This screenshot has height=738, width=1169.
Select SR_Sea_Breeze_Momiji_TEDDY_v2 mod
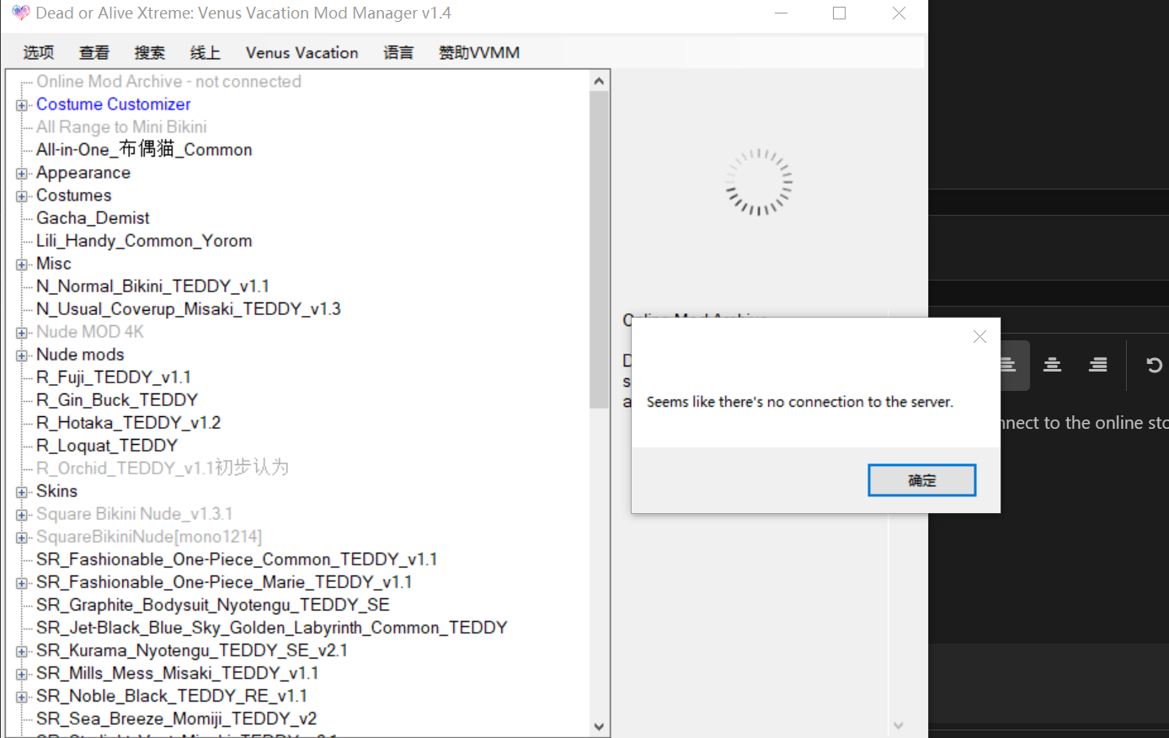pyautogui.click(x=177, y=719)
